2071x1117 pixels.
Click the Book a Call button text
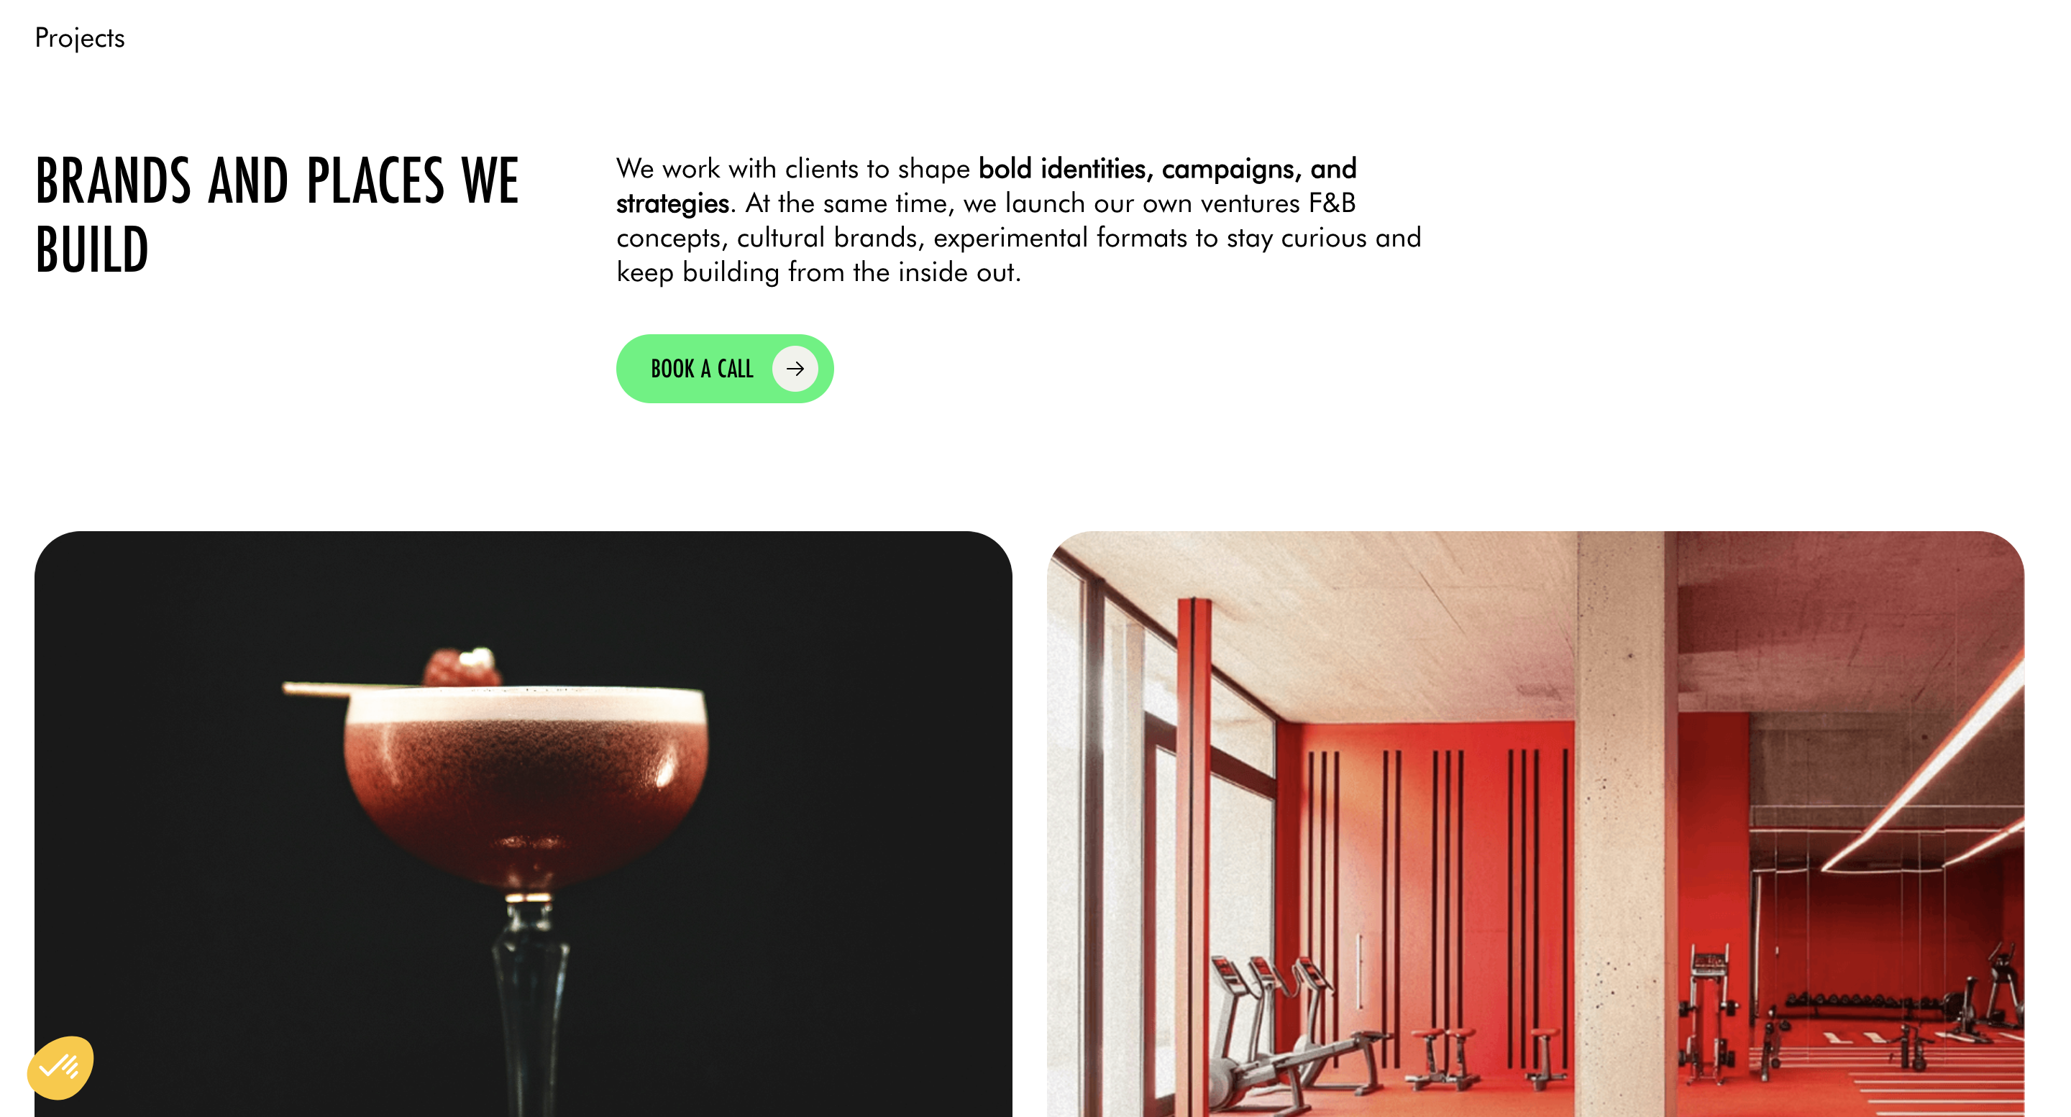click(x=702, y=369)
